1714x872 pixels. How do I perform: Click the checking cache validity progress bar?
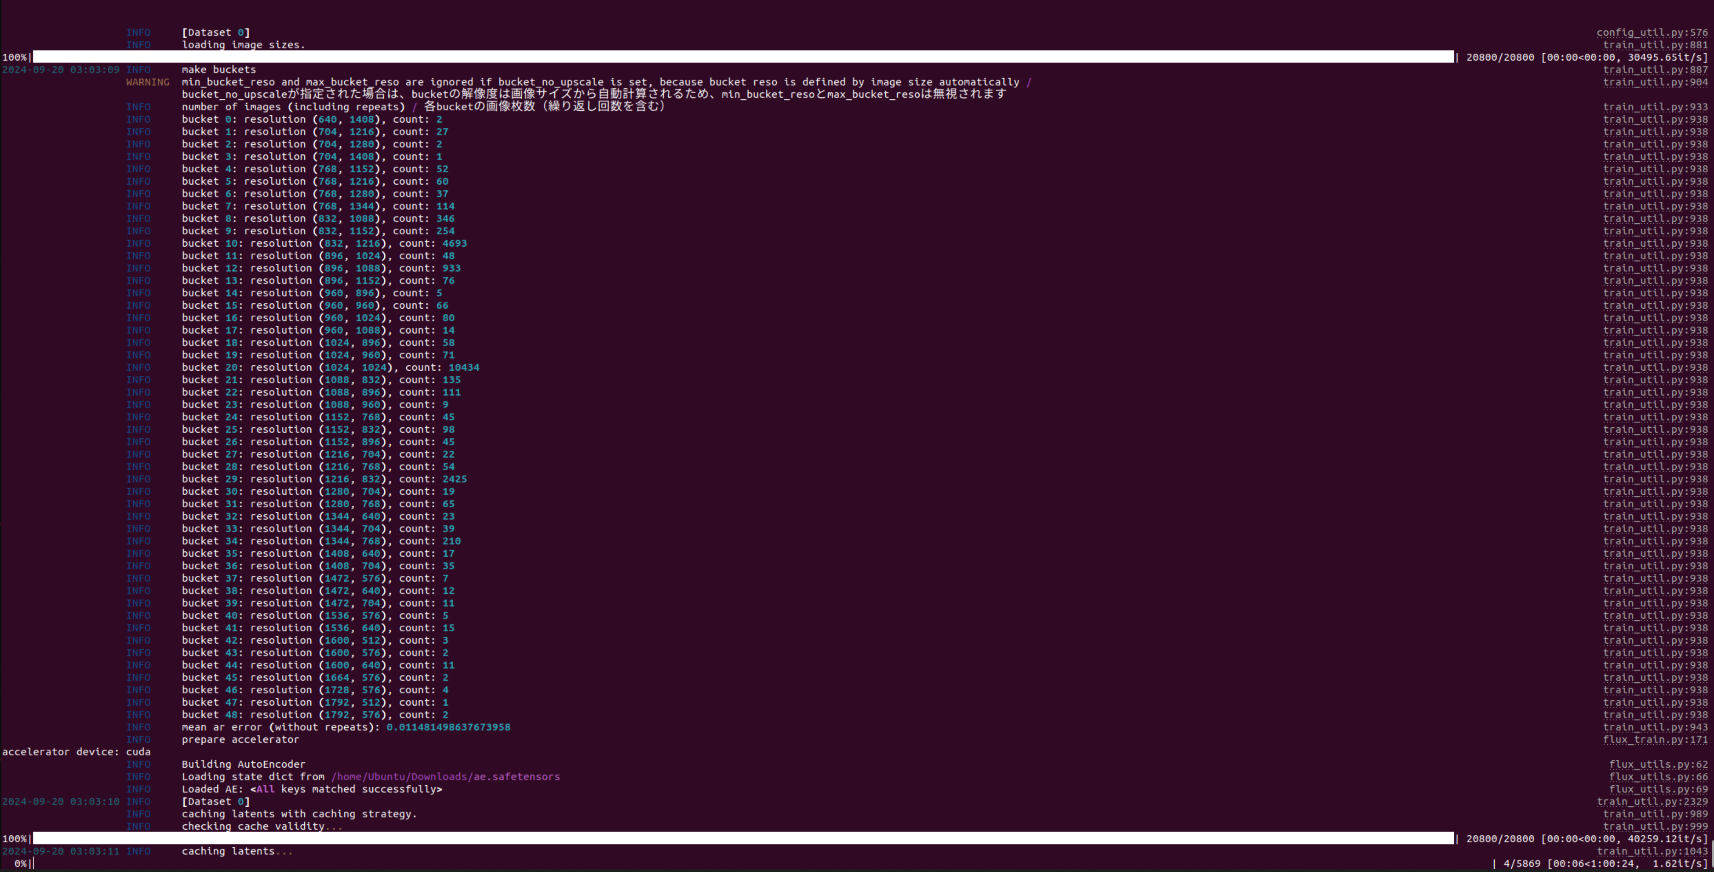coord(743,839)
